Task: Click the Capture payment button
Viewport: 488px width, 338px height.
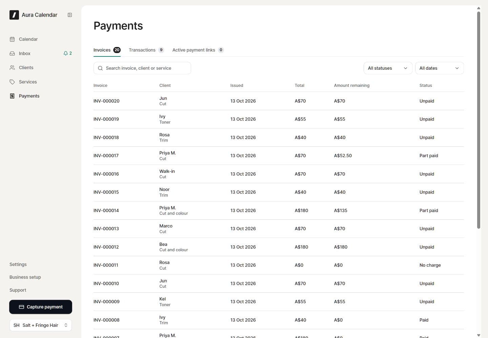Action: pyautogui.click(x=41, y=307)
